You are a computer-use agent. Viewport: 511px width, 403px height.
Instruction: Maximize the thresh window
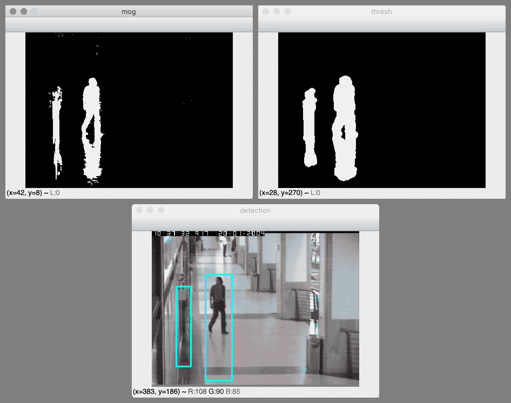coord(287,11)
